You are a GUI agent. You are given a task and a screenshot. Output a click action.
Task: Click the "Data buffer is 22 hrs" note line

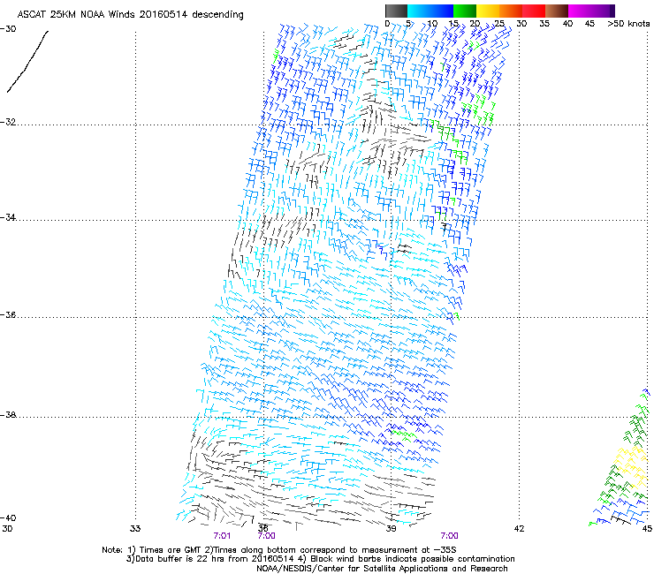click(320, 559)
